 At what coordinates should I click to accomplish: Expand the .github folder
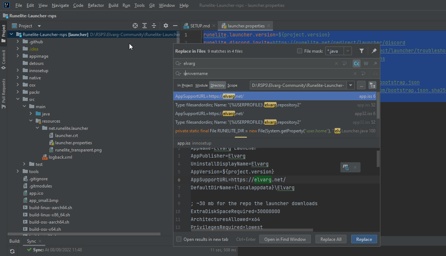(x=18, y=42)
